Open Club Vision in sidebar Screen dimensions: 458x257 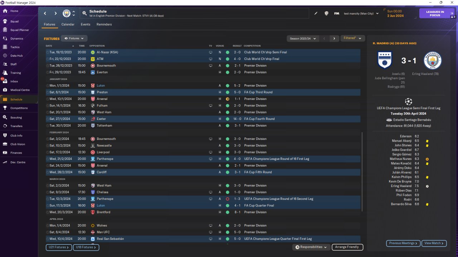19,144
